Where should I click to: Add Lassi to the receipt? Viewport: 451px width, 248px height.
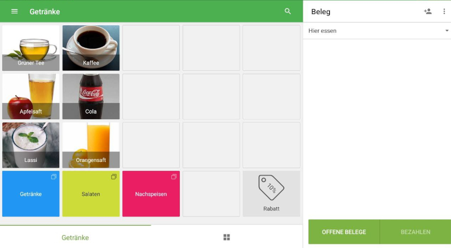coord(31,145)
